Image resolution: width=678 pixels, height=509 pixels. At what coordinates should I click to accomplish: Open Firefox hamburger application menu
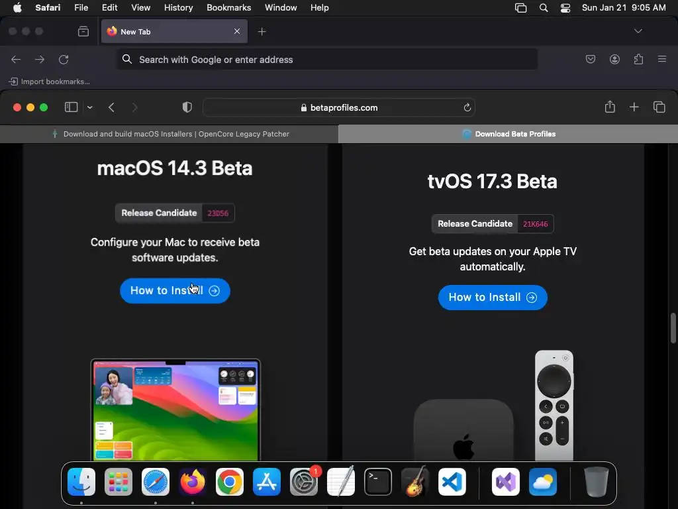click(662, 59)
